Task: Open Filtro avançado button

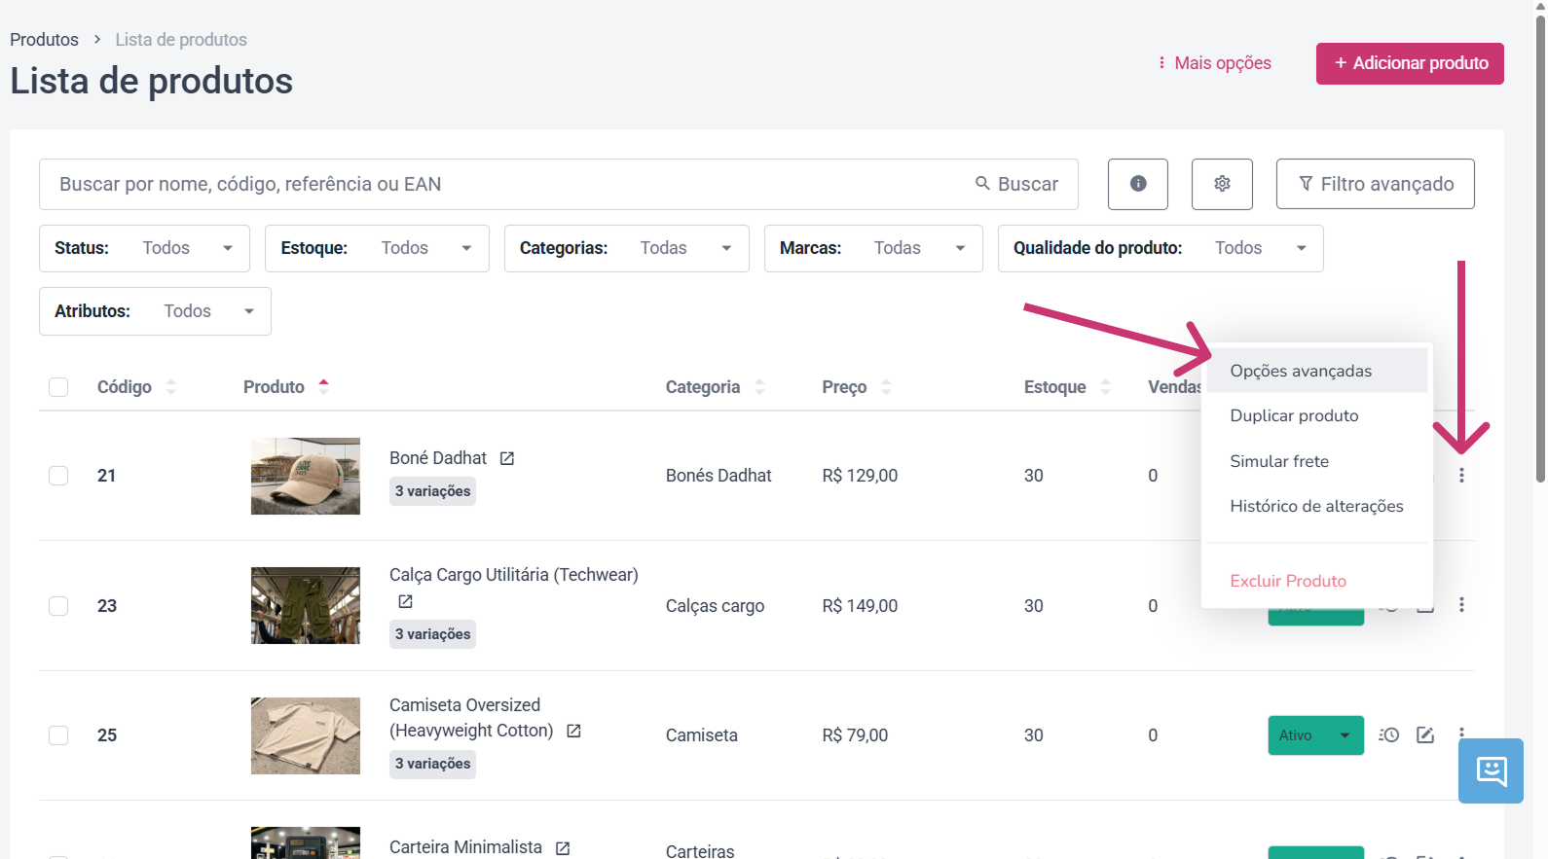Action: coord(1375,184)
